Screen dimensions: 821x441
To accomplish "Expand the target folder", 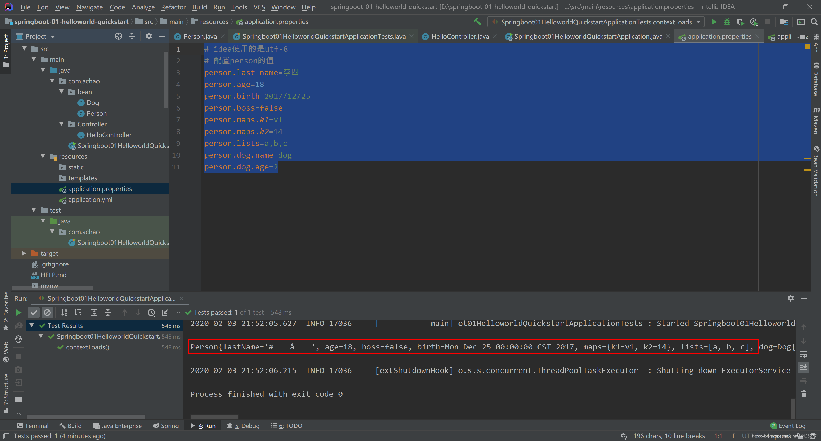I will coord(24,253).
